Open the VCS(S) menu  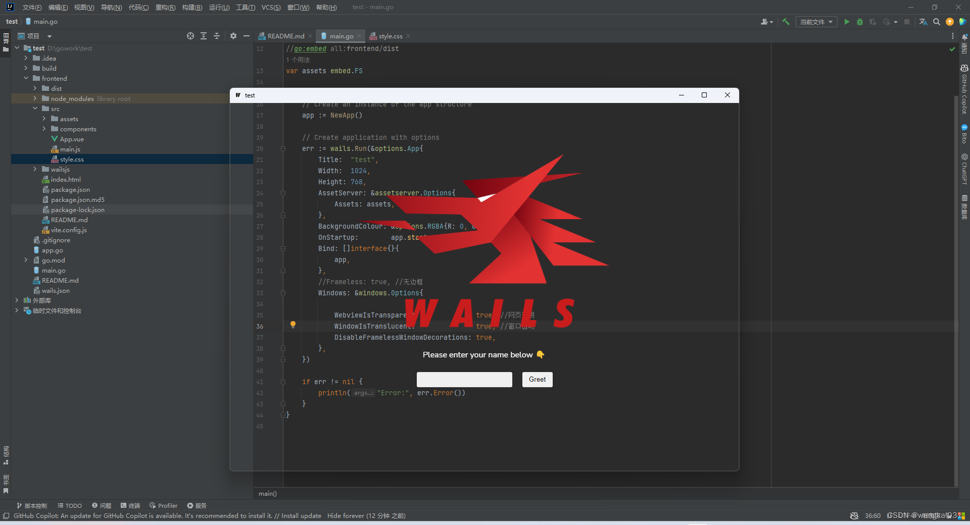tap(271, 7)
